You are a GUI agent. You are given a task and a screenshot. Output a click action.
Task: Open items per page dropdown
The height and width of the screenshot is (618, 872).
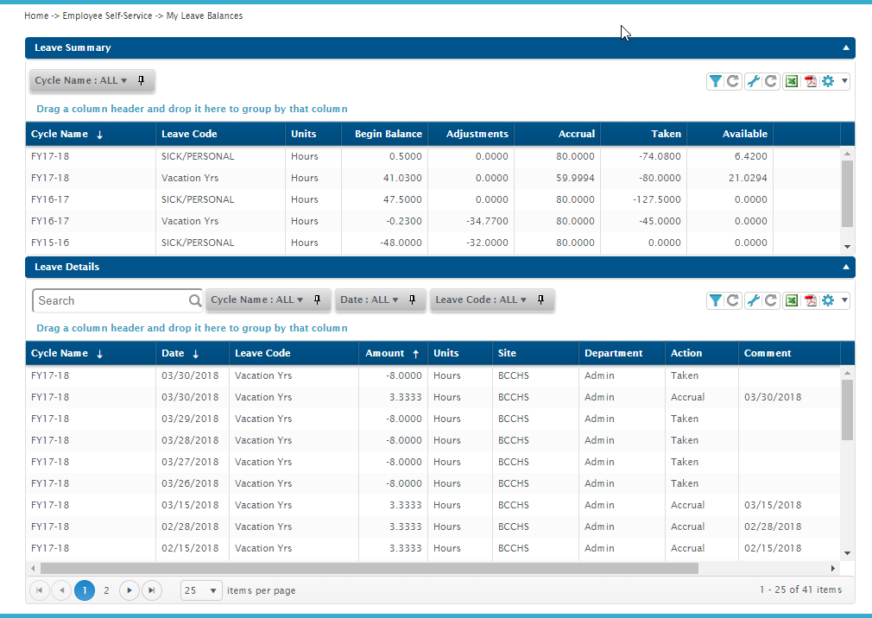coord(201,590)
